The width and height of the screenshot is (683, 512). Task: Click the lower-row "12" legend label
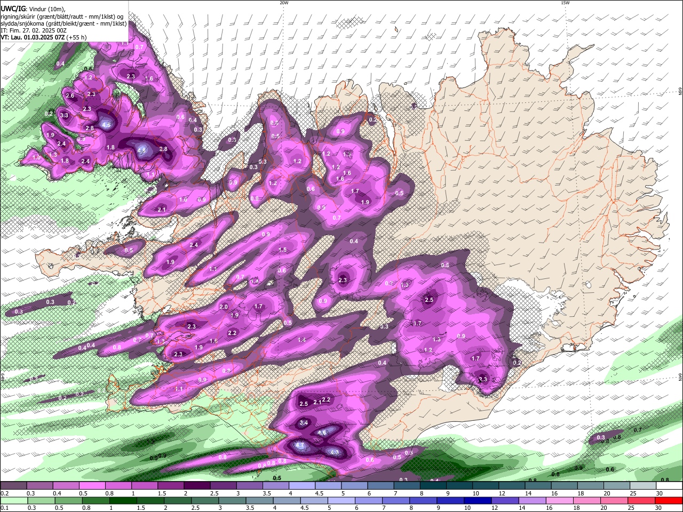pos(495,508)
